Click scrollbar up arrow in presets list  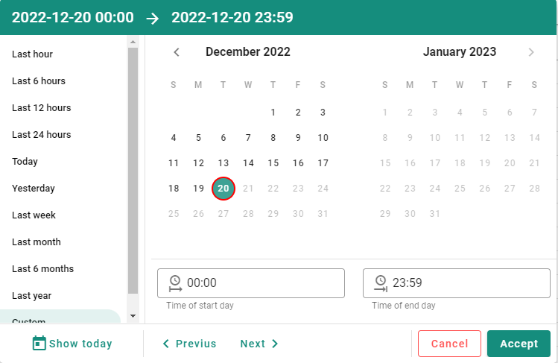(133, 42)
